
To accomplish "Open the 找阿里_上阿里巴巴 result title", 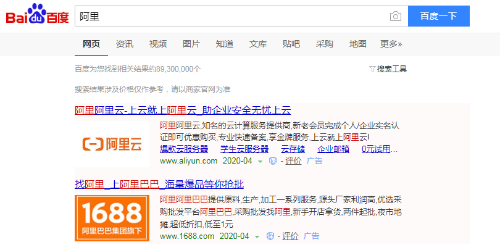I will coord(159,184).
